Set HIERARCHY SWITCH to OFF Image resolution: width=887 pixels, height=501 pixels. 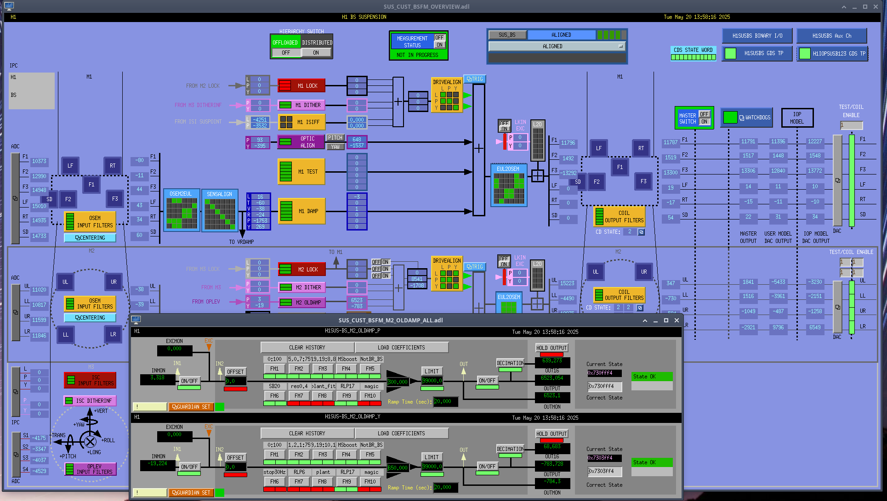coord(286,53)
